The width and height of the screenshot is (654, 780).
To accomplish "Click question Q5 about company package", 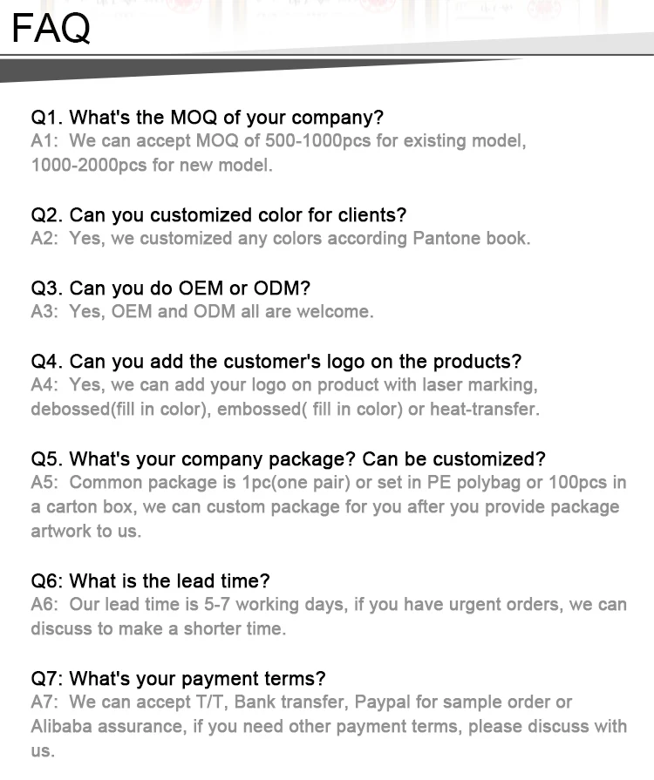I will 288,459.
